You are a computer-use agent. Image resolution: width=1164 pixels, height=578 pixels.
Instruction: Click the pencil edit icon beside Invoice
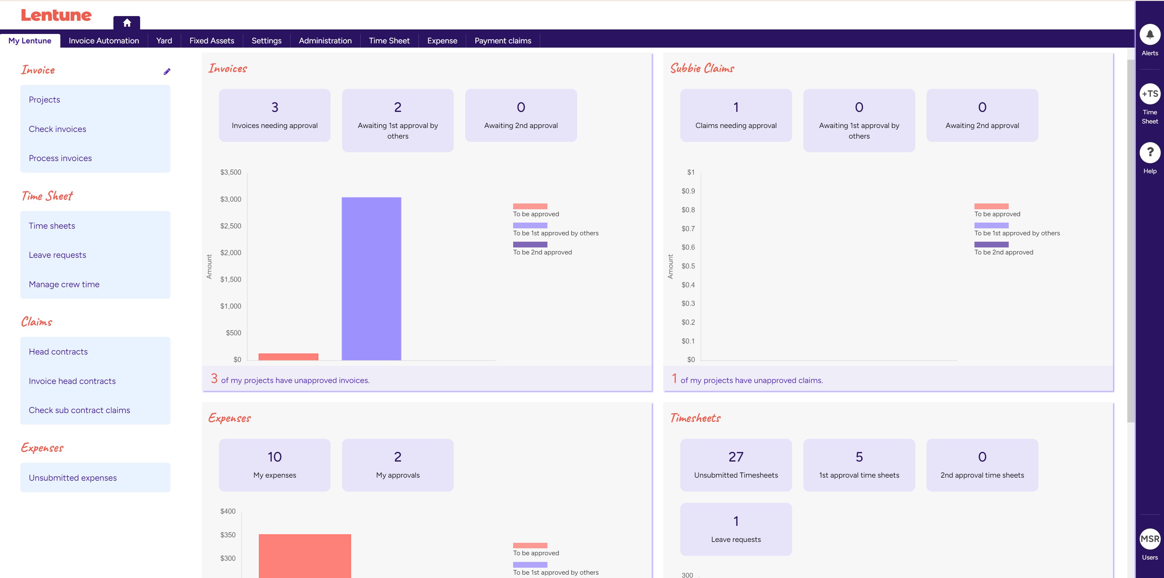click(x=167, y=71)
